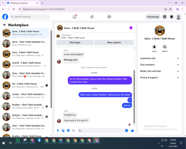Open the notifications bell in header
The image size is (186, 149).
(171, 17)
